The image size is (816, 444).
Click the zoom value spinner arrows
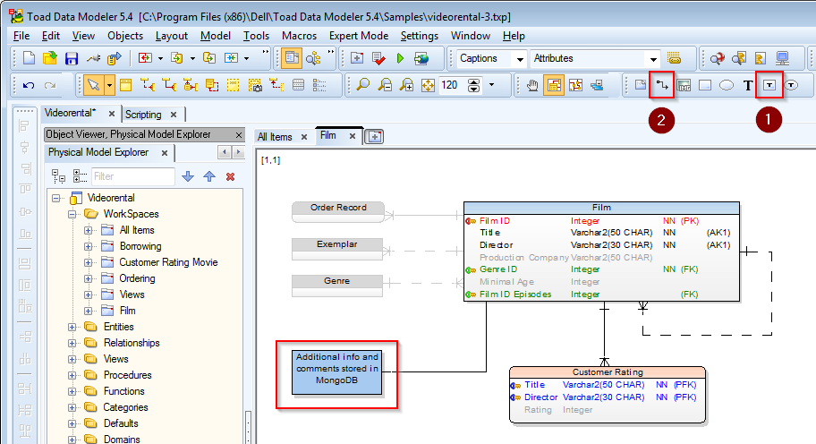point(473,85)
